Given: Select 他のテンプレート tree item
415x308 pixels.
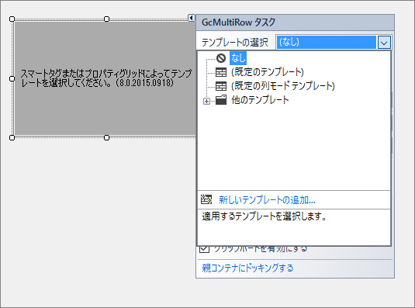Looking at the screenshot, I should pos(260,100).
